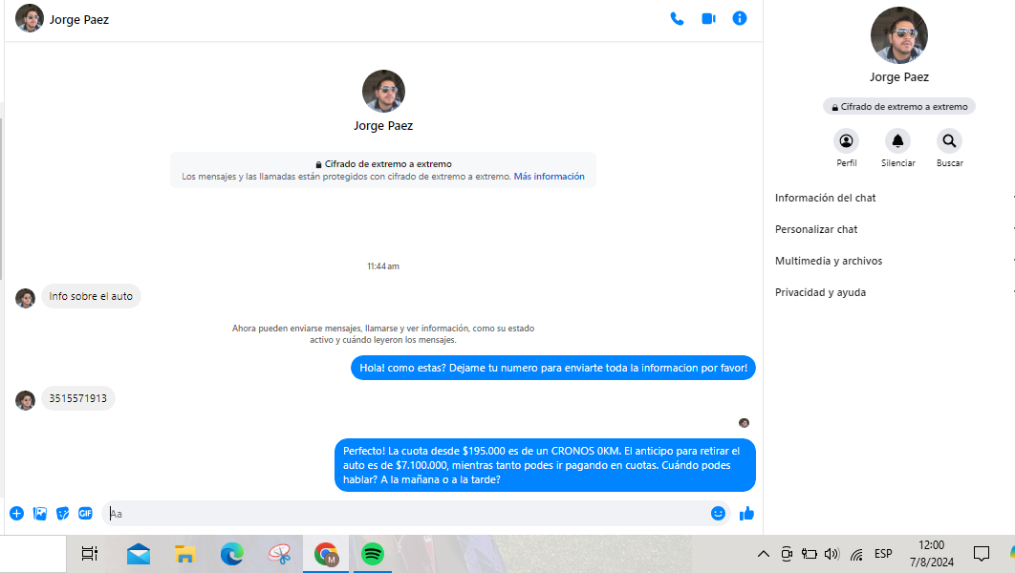Open more actions with the plus icon
The height and width of the screenshot is (573, 1015).
16,514
